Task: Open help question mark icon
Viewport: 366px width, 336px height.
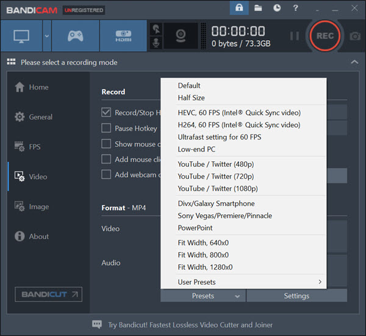Action: pos(295,8)
